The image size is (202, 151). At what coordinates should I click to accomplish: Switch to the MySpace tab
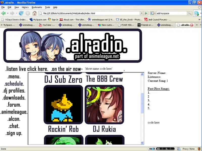(x=9, y=25)
